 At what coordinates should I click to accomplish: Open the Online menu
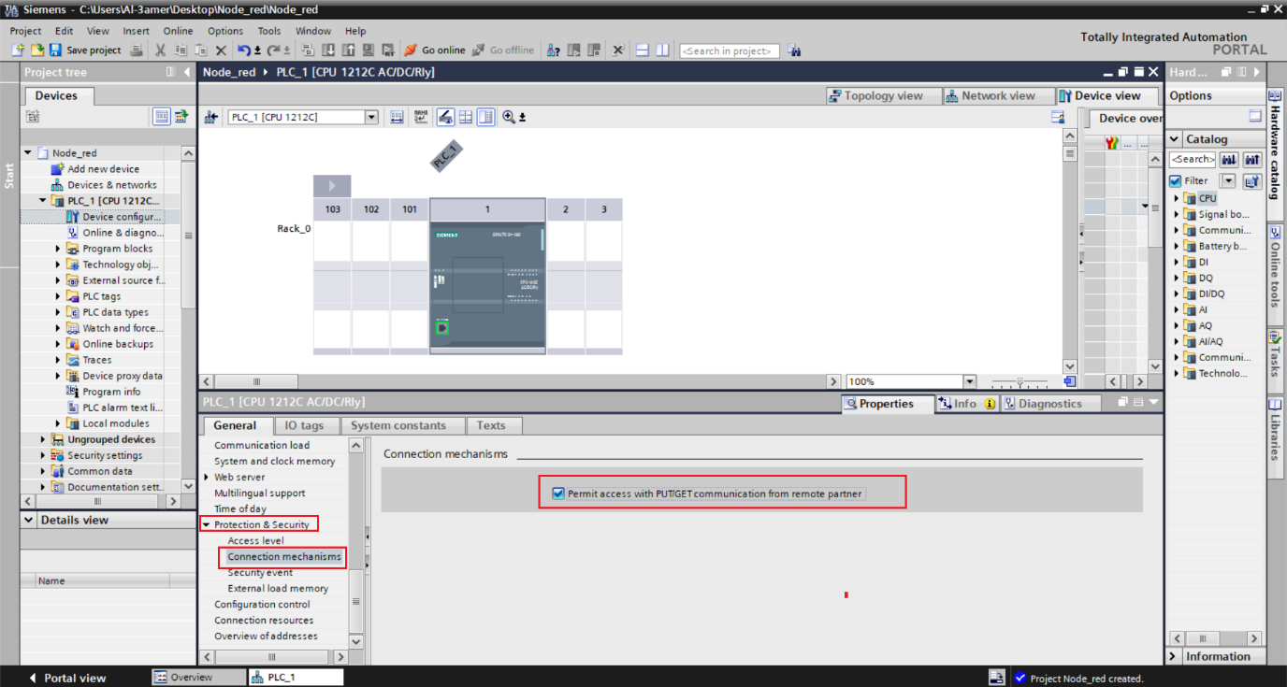pos(178,31)
